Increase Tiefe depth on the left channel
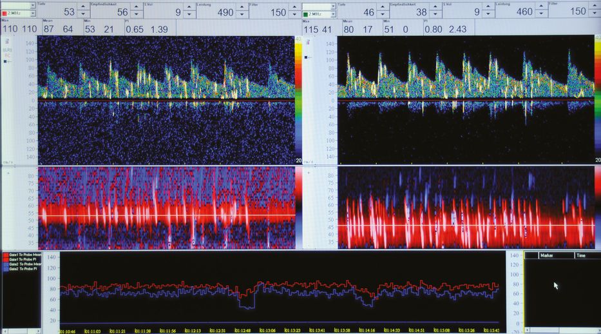This screenshot has width=601, height=334. [82, 6]
